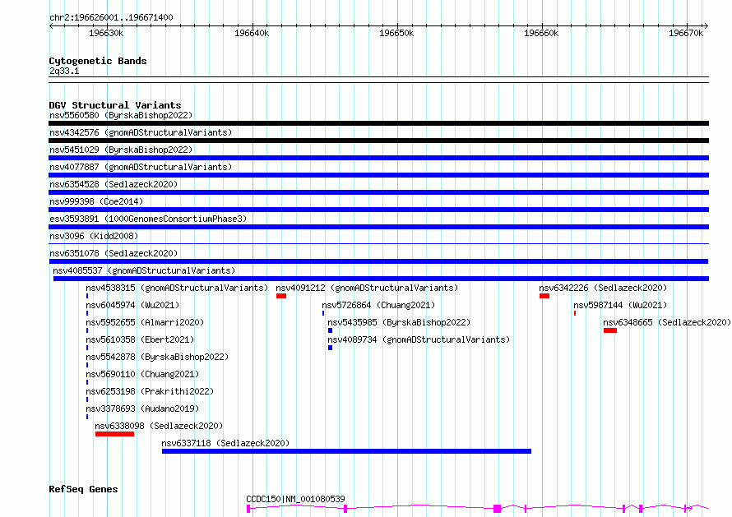The height and width of the screenshot is (517, 732).
Task: Select the black nsv5560580 ByrskaBishop2022 bar
Action: (x=378, y=123)
